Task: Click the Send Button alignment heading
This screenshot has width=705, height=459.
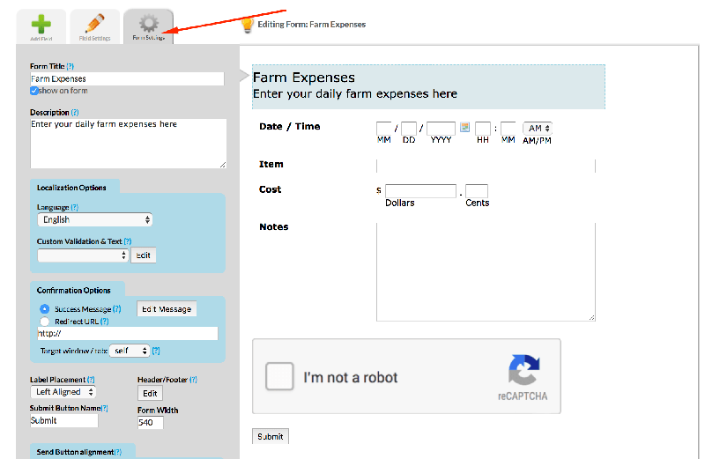Action: (75, 452)
